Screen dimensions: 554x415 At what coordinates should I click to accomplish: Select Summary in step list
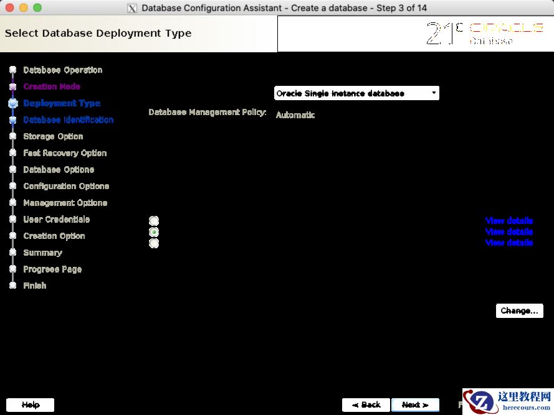click(43, 253)
